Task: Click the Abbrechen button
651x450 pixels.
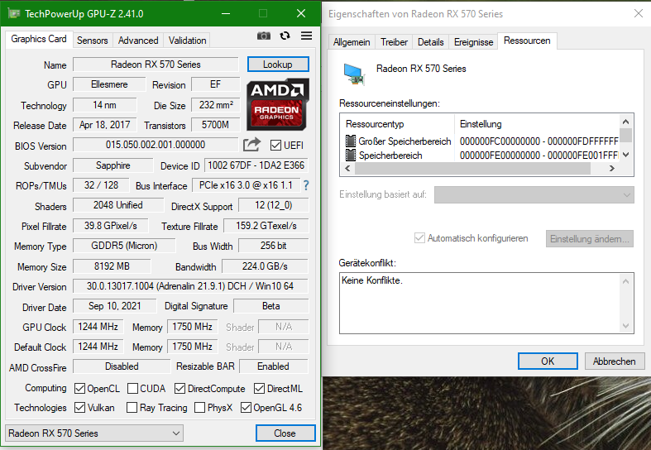Action: (x=614, y=361)
